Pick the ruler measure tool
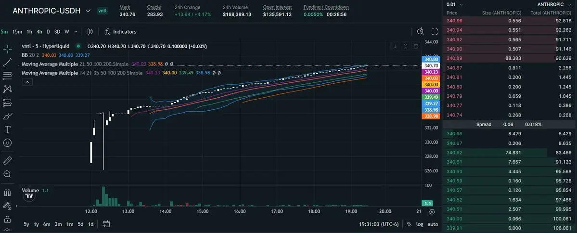Screen dimensions: 577x233 (x=7, y=161)
